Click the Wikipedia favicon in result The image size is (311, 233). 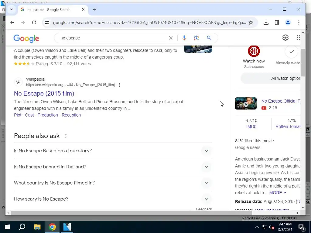(x=18, y=82)
